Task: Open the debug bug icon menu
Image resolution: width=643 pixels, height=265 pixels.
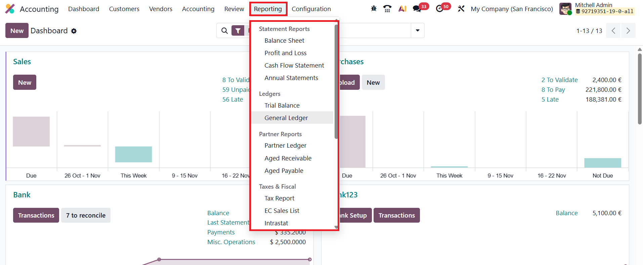Action: [374, 9]
